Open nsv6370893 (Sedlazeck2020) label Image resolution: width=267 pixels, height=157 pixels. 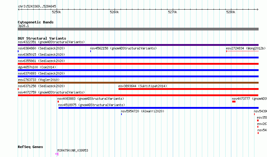[41, 73]
